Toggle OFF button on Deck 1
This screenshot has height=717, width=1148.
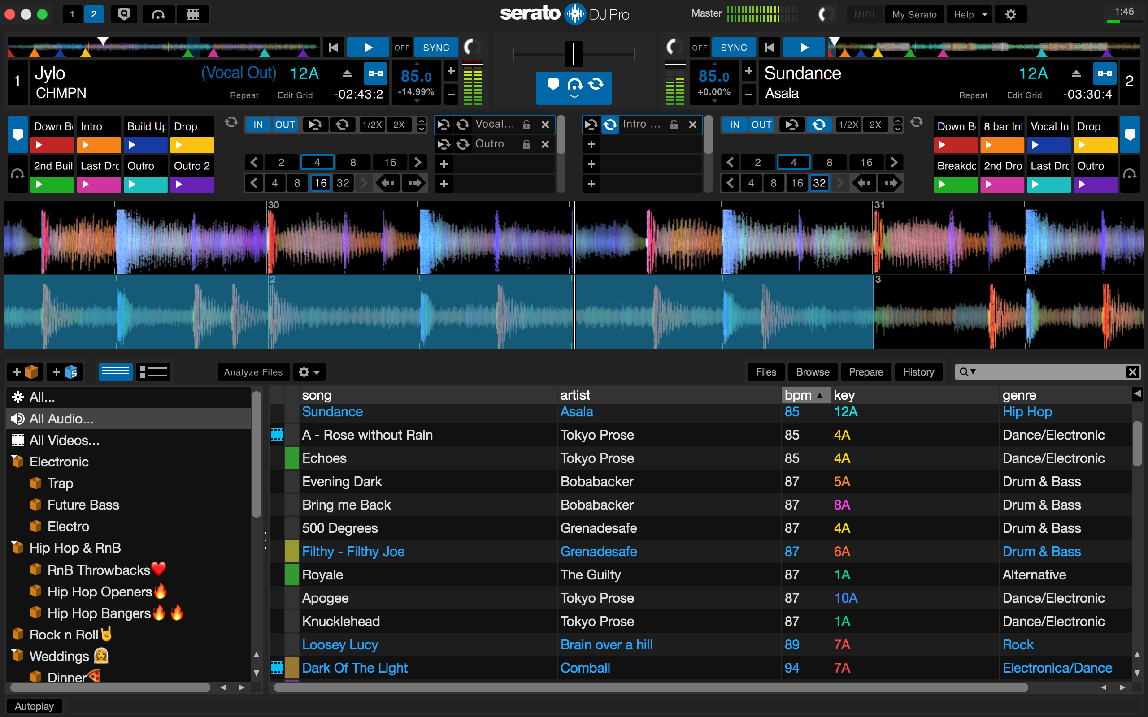click(x=403, y=47)
